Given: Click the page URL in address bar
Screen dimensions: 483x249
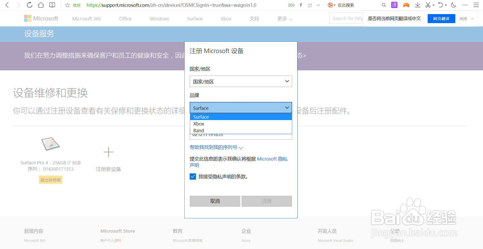Looking at the screenshot, I should click(x=171, y=5).
